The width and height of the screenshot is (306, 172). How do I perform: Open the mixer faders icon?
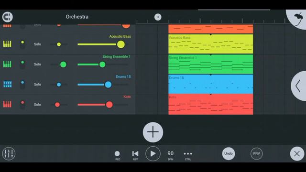(x=9, y=154)
